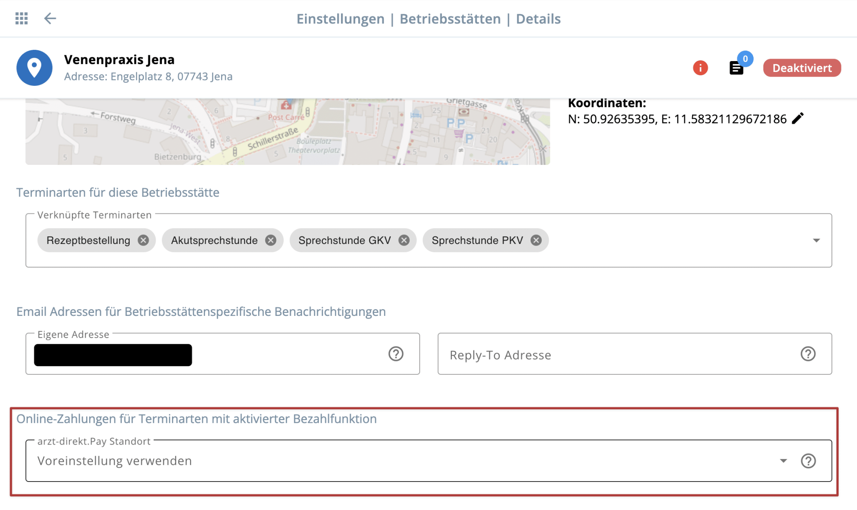Open help icon for Reply-To Adresse

coord(808,354)
